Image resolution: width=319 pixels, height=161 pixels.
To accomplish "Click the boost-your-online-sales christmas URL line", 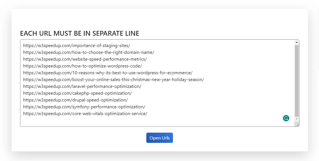I will point(113,80).
